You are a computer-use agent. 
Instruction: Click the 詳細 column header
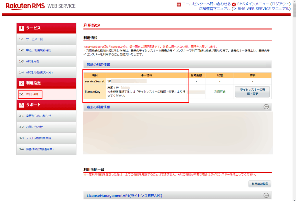click(x=253, y=75)
